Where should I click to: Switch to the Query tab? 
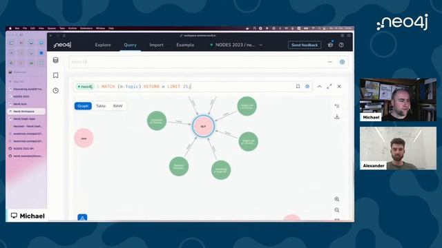130,45
